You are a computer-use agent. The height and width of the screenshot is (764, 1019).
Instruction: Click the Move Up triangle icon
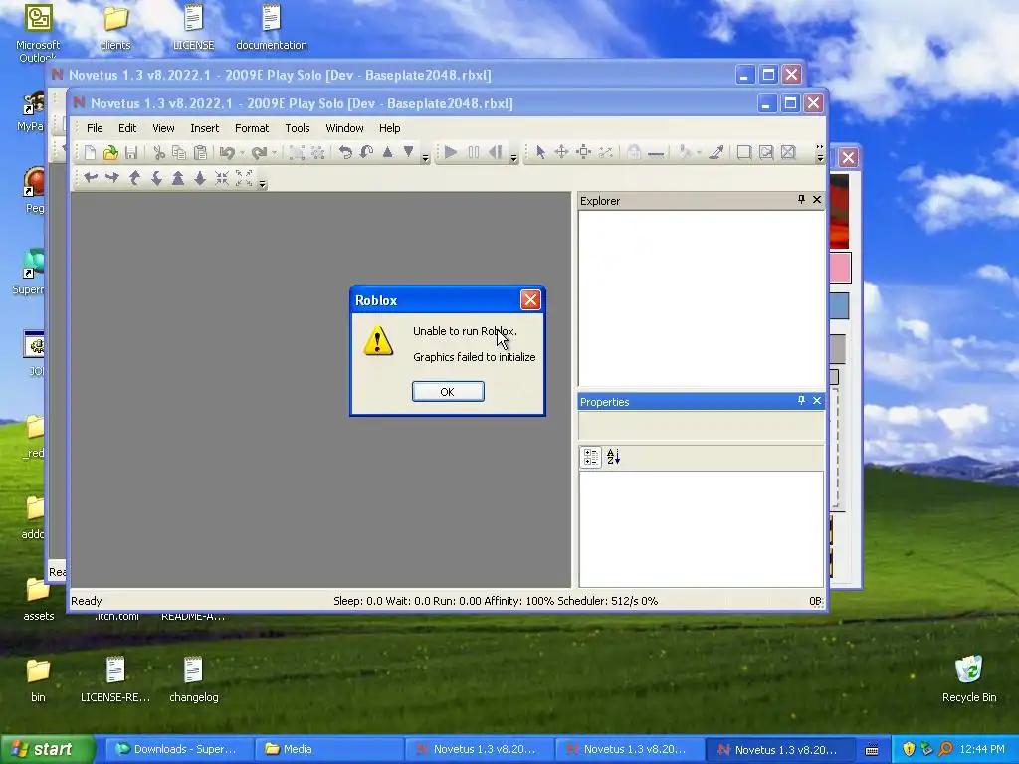(x=388, y=152)
